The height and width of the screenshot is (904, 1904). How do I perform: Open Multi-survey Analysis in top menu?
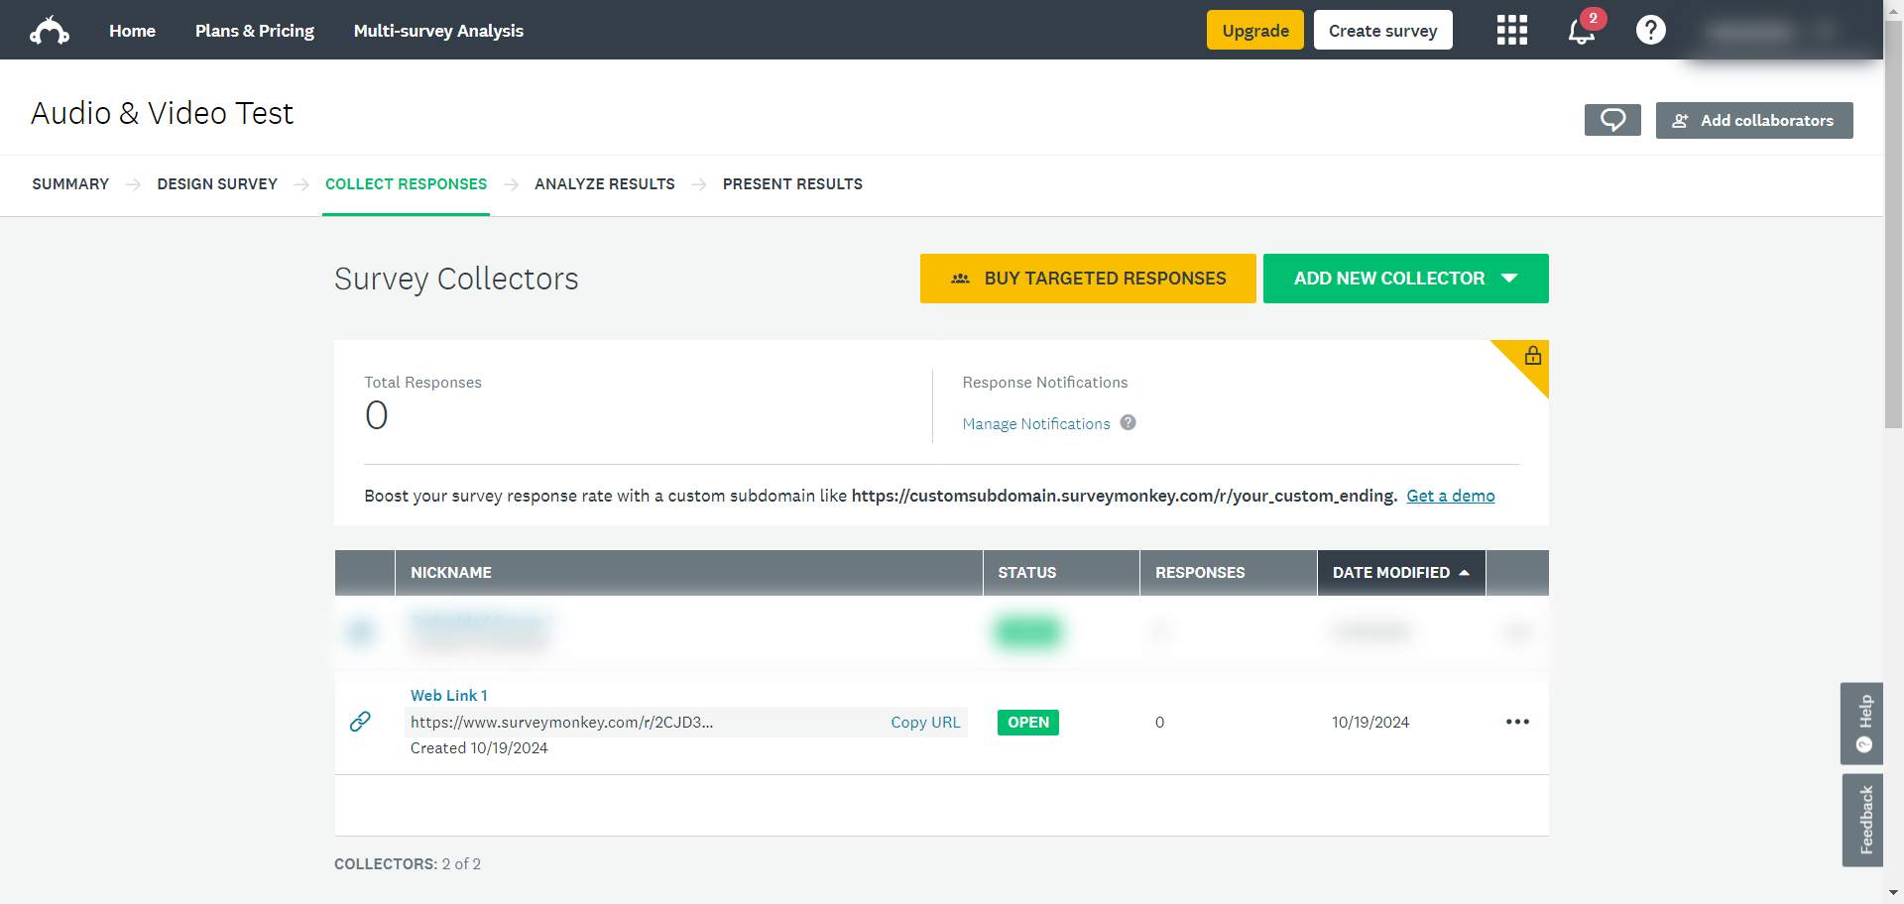(x=438, y=31)
